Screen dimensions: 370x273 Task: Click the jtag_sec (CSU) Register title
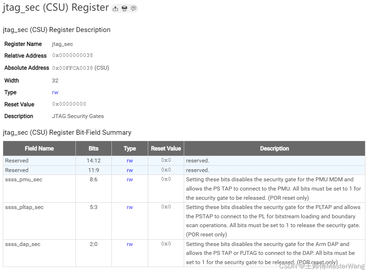pos(55,7)
